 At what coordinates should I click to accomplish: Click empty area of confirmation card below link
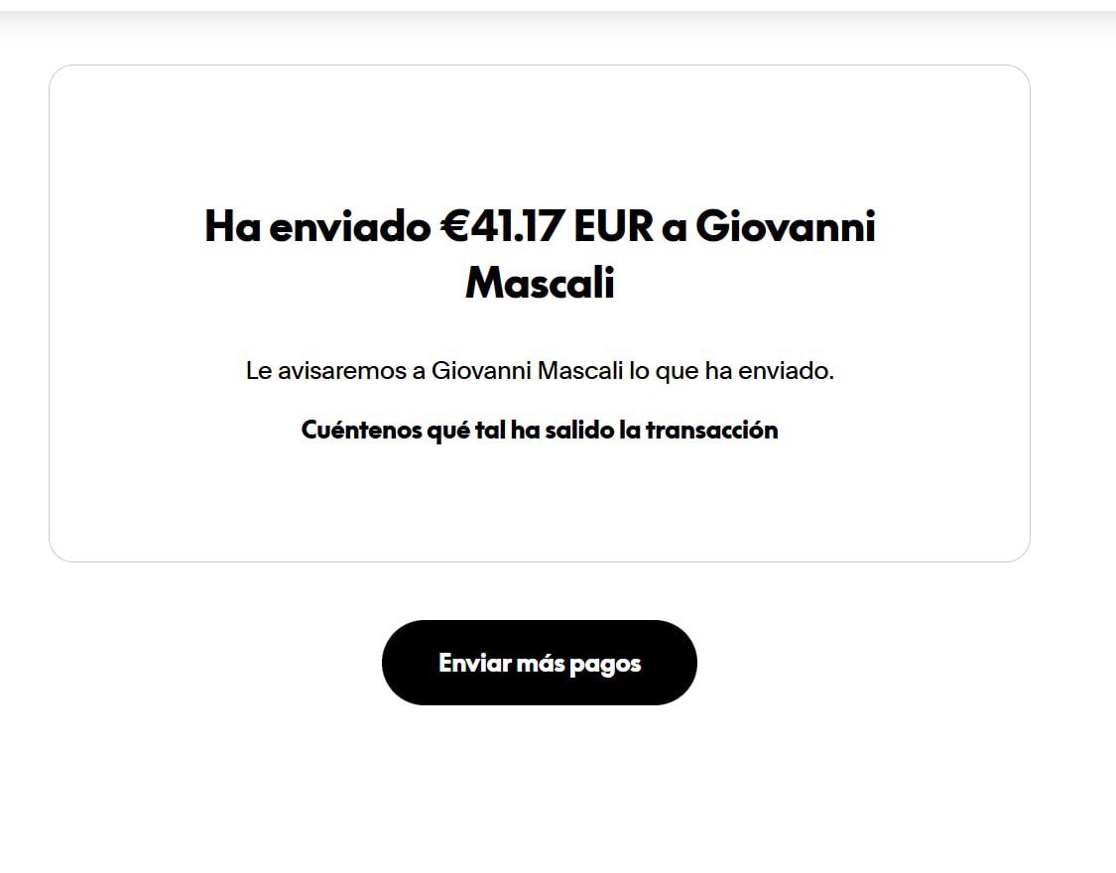(x=539, y=505)
